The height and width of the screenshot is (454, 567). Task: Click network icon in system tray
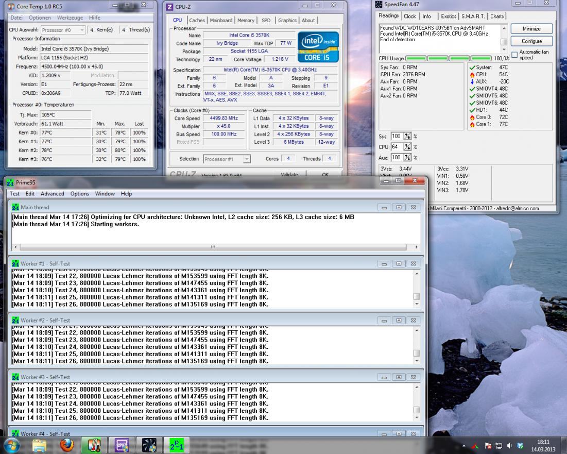coord(499,446)
